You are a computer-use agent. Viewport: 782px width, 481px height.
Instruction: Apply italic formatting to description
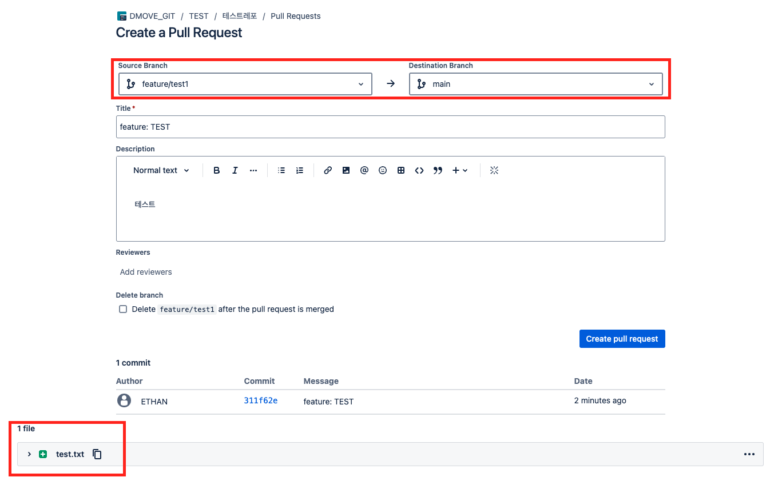tap(235, 170)
